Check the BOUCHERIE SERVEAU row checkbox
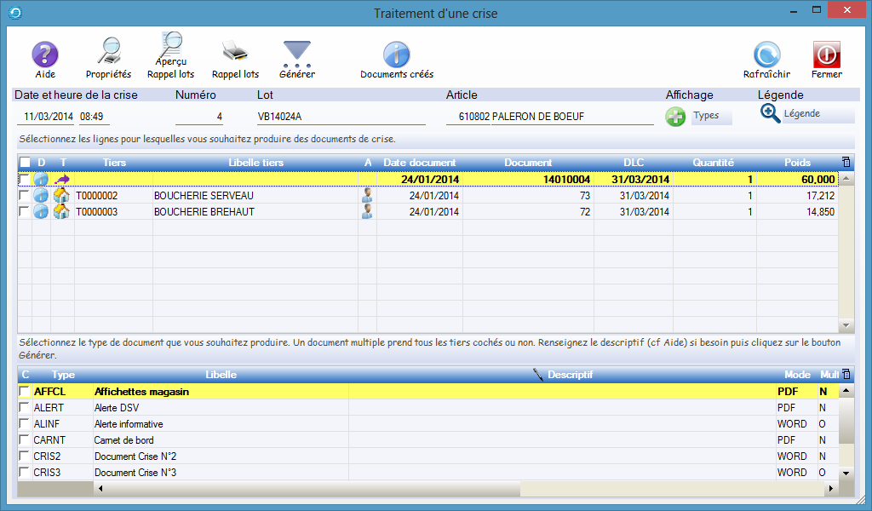The height and width of the screenshot is (511, 872). click(x=24, y=196)
